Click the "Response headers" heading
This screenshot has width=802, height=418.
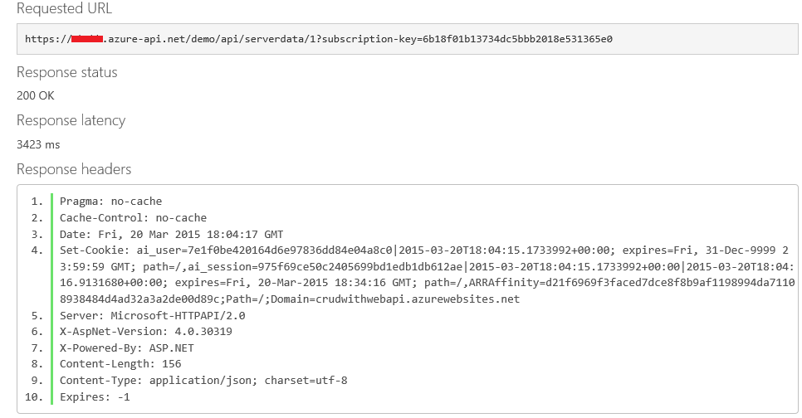pyautogui.click(x=74, y=169)
